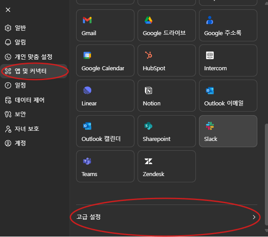The height and width of the screenshot is (237, 268).
Task: Click the Zendesk logo icon
Action: (x=149, y=161)
